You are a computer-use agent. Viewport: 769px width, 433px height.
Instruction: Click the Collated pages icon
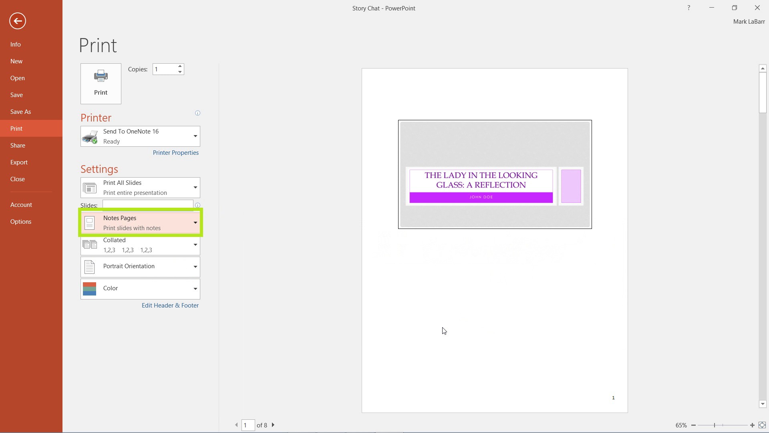89,245
